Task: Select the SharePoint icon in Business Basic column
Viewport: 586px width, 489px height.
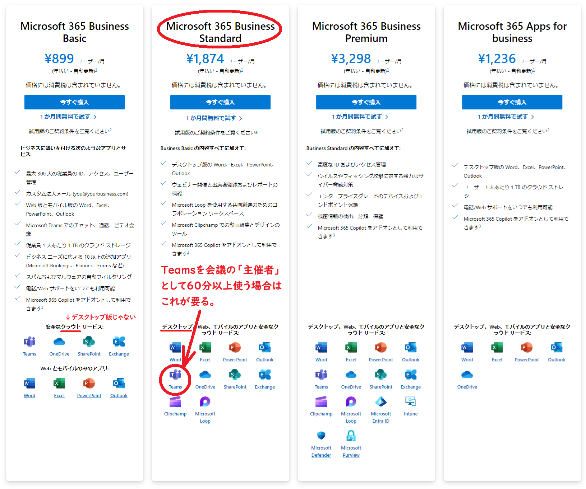Action: click(x=89, y=342)
